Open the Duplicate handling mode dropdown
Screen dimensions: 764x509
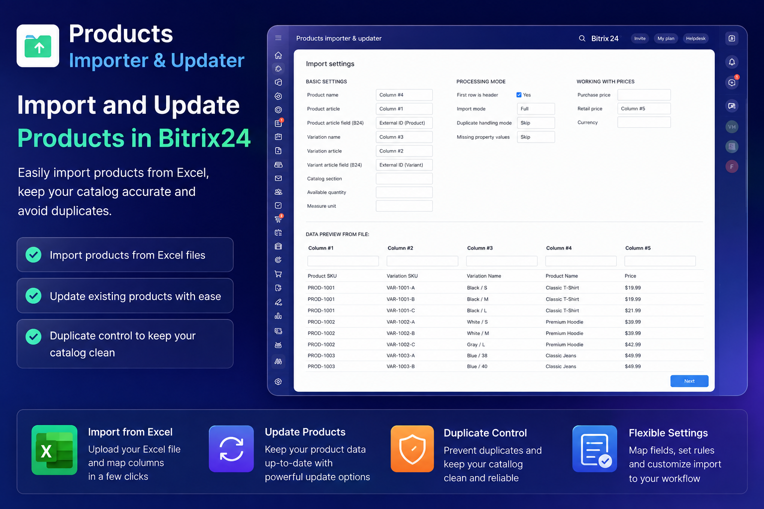[536, 123]
